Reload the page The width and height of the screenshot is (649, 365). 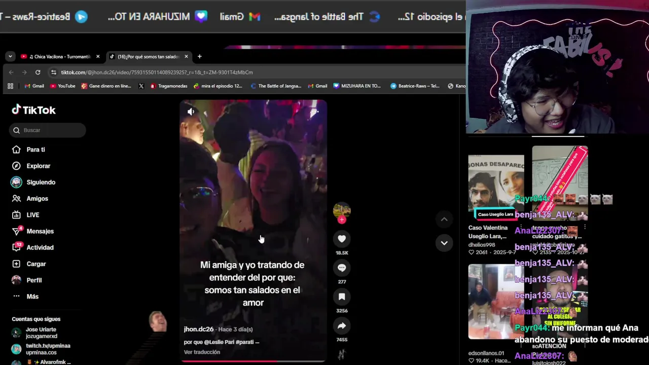pyautogui.click(x=38, y=72)
